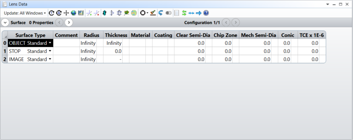Click the Reload All Surfaces icon (circular arrow with A)

(59, 13)
